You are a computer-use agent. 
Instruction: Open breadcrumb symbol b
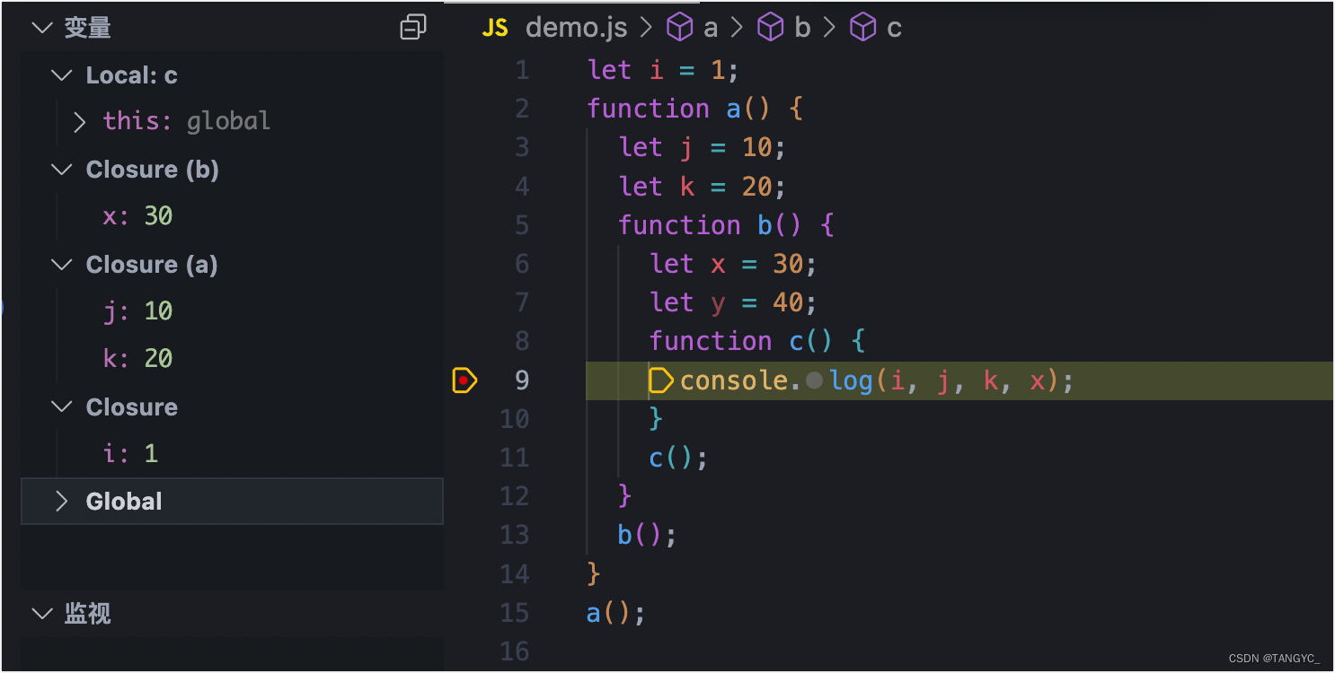click(x=802, y=28)
